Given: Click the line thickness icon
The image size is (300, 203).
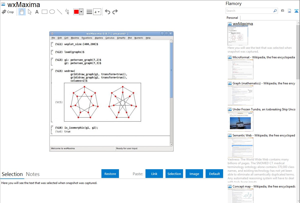Looking at the screenshot, I should (89, 12).
